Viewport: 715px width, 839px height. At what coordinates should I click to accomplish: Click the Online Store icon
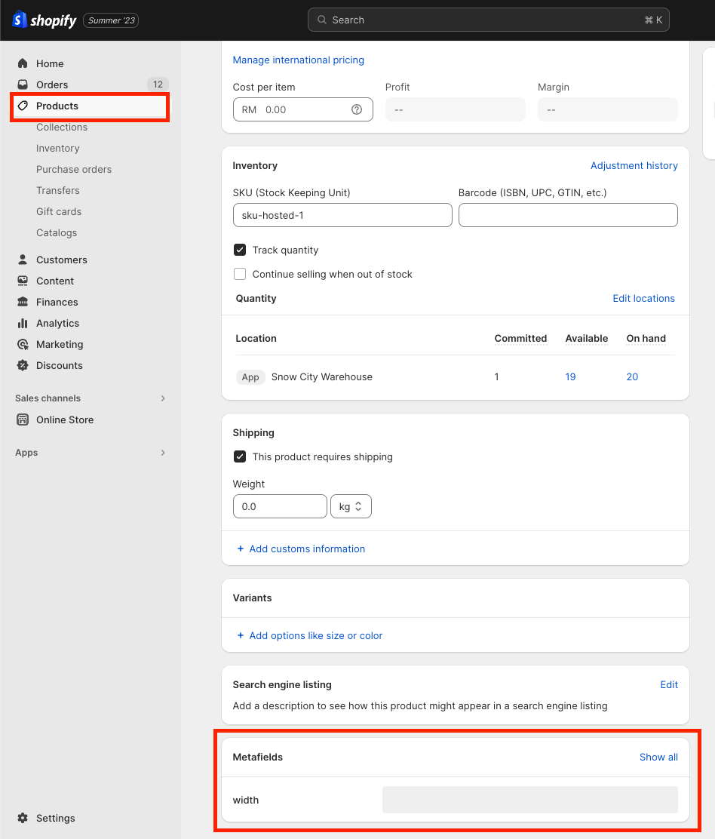tap(23, 420)
